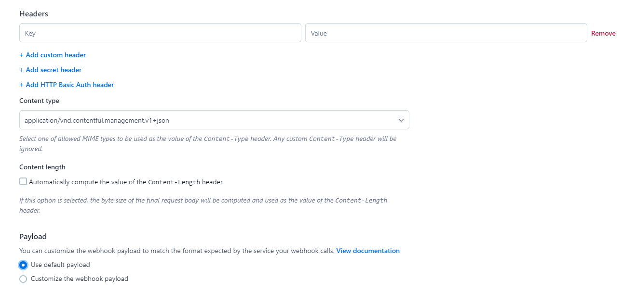Click the plus icon beside "Add custom header"

point(22,55)
